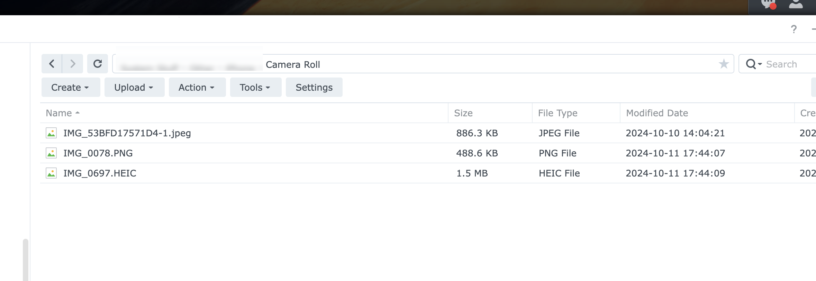Expand the Create dropdown menu
816x281 pixels.
pyautogui.click(x=71, y=87)
